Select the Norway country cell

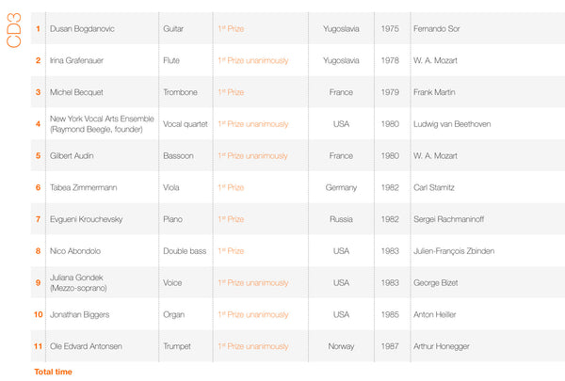point(341,346)
